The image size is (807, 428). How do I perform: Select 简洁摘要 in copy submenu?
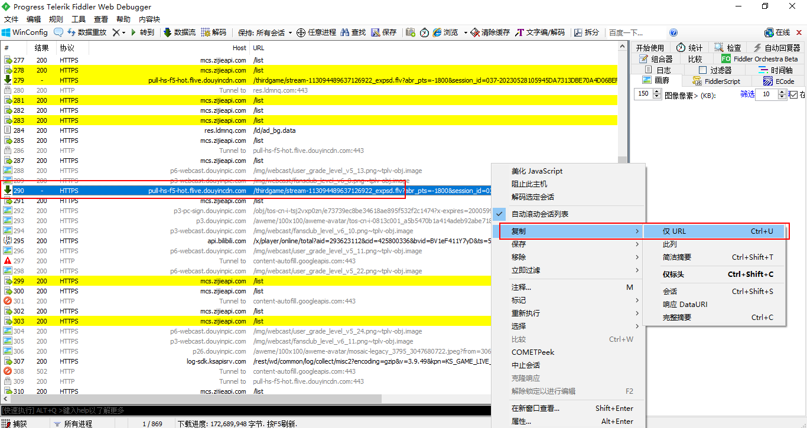[x=715, y=257]
